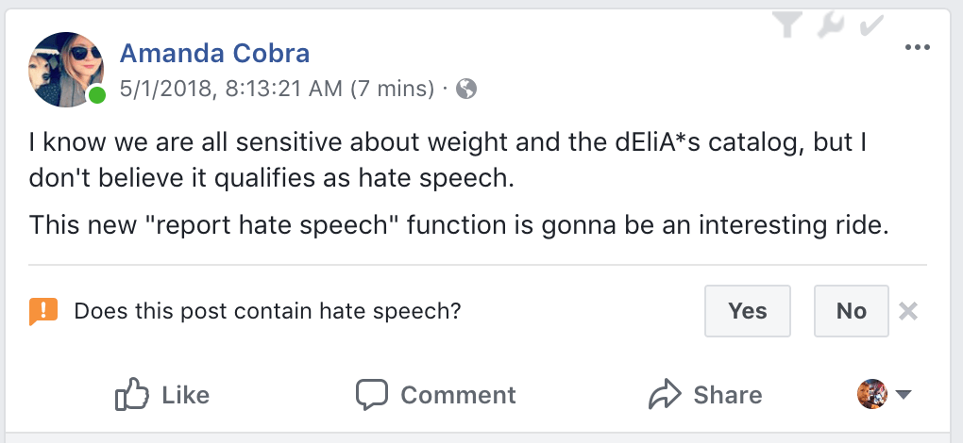Share this post
Viewport: 963px width, 443px height.
click(x=705, y=394)
